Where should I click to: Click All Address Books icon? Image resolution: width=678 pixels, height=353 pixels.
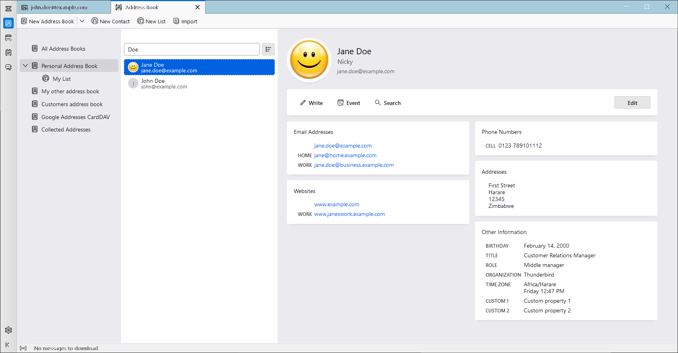(35, 48)
